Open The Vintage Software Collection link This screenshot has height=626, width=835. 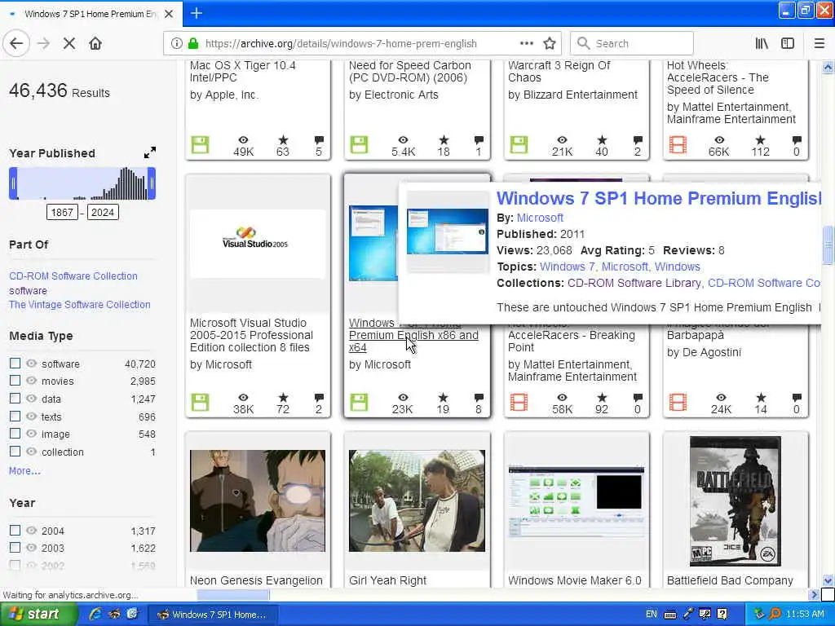click(x=79, y=305)
